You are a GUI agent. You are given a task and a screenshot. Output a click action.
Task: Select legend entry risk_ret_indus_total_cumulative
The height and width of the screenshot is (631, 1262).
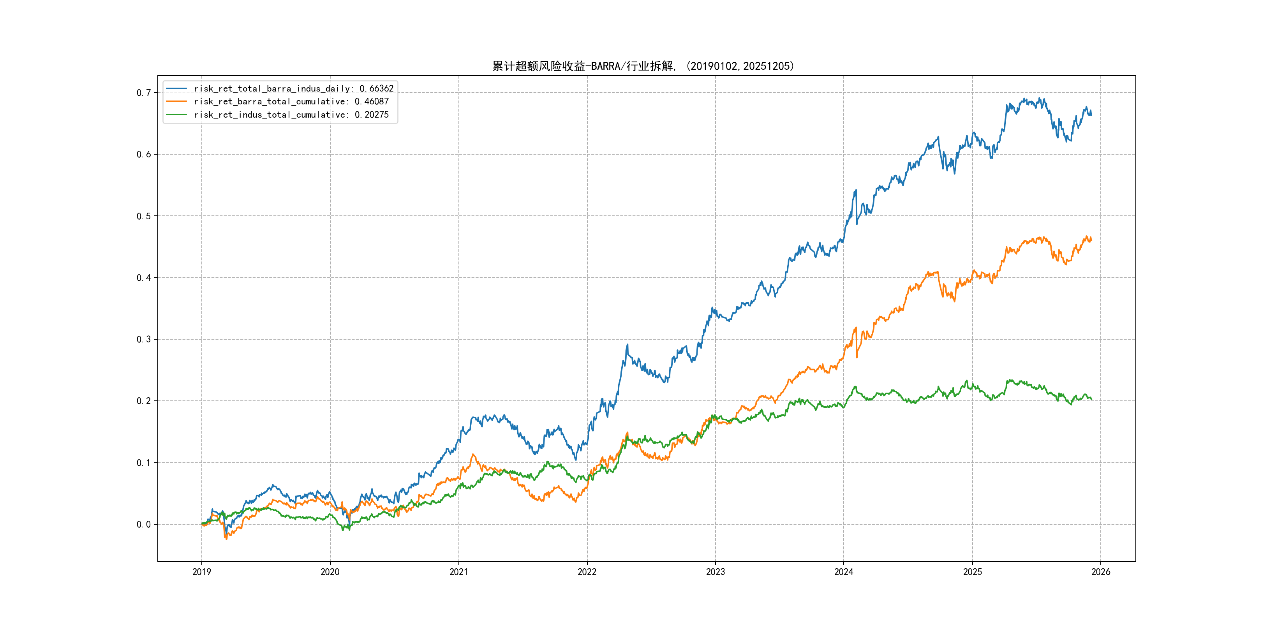click(x=291, y=115)
